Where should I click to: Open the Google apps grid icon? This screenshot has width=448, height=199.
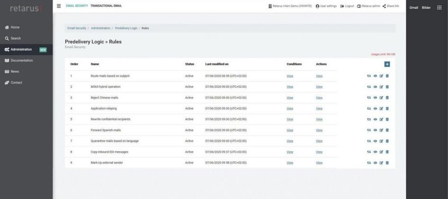point(439,8)
